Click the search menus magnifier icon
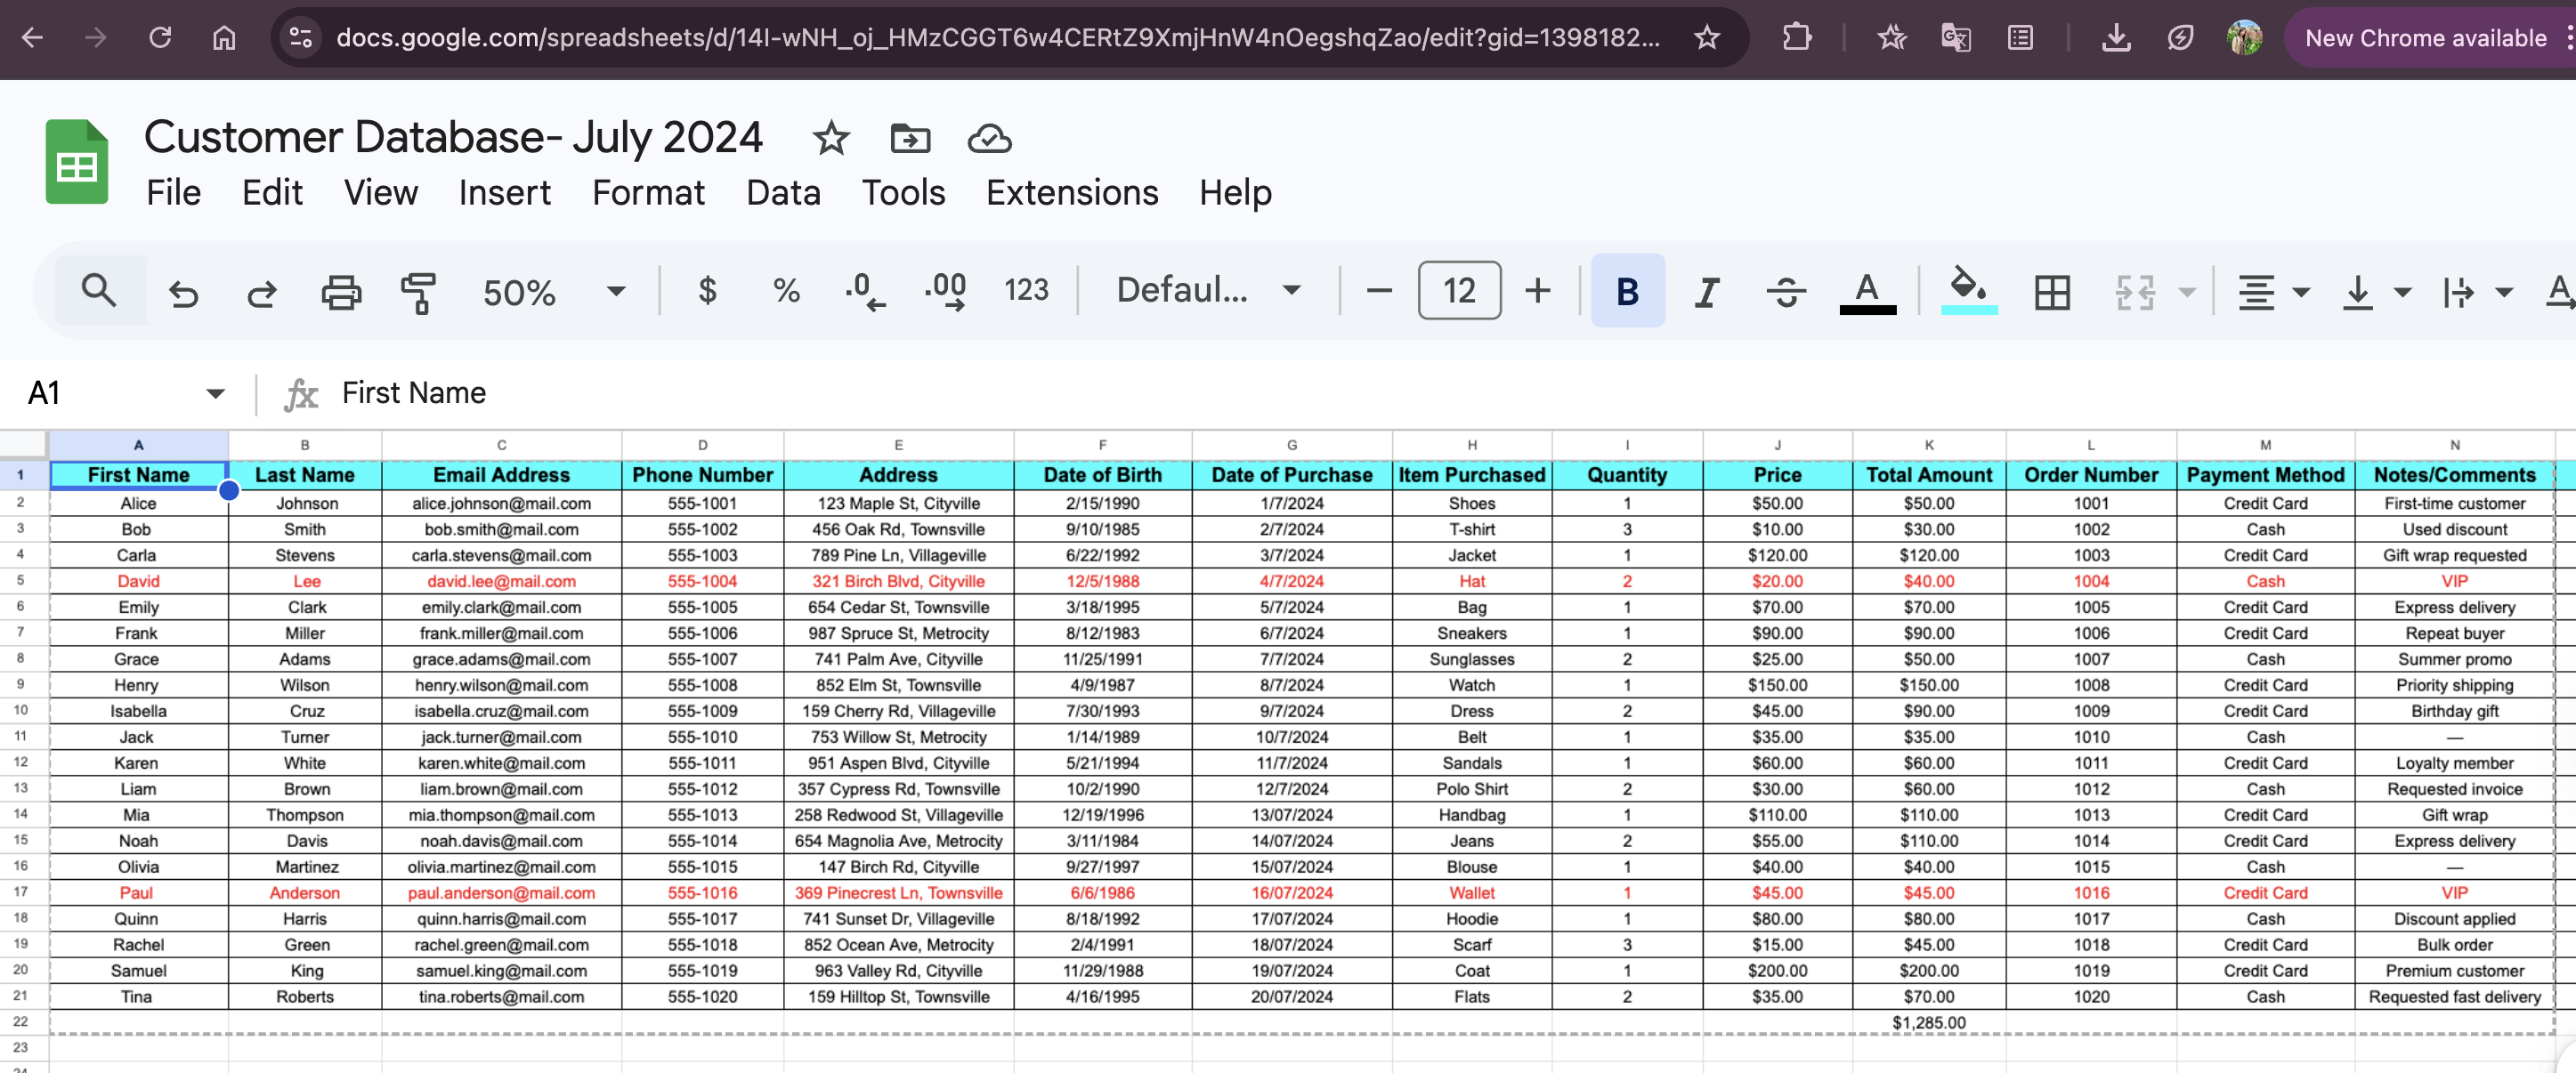This screenshot has height=1073, width=2576. [x=99, y=291]
